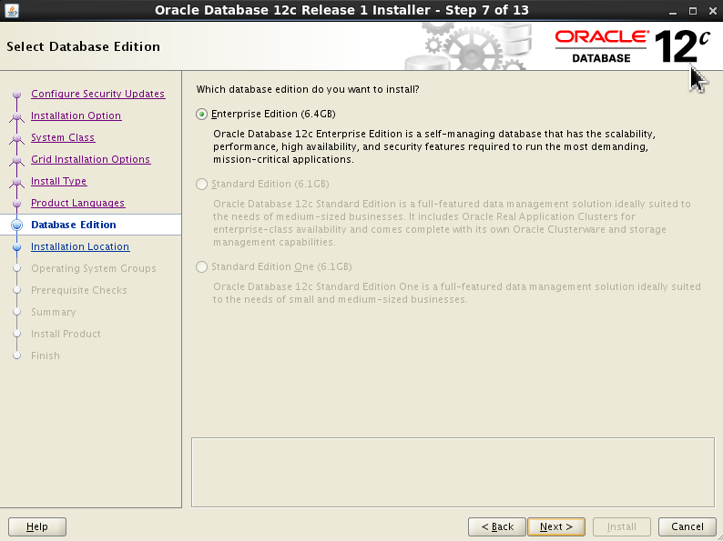Screen dimensions: 723x541
Task: Click the Database Edition step bullet icon
Action: tap(17, 225)
